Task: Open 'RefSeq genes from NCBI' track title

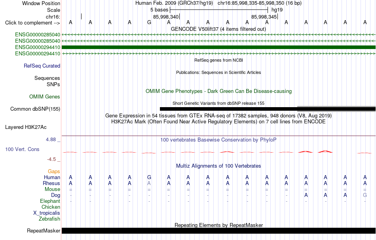Action: (219, 60)
